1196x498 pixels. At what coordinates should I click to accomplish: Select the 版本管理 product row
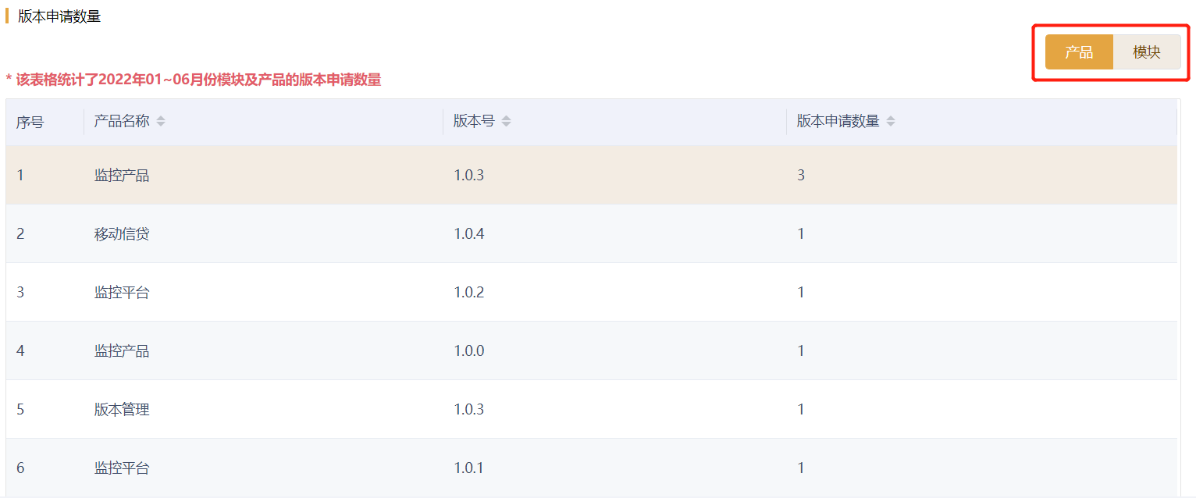[x=122, y=410]
